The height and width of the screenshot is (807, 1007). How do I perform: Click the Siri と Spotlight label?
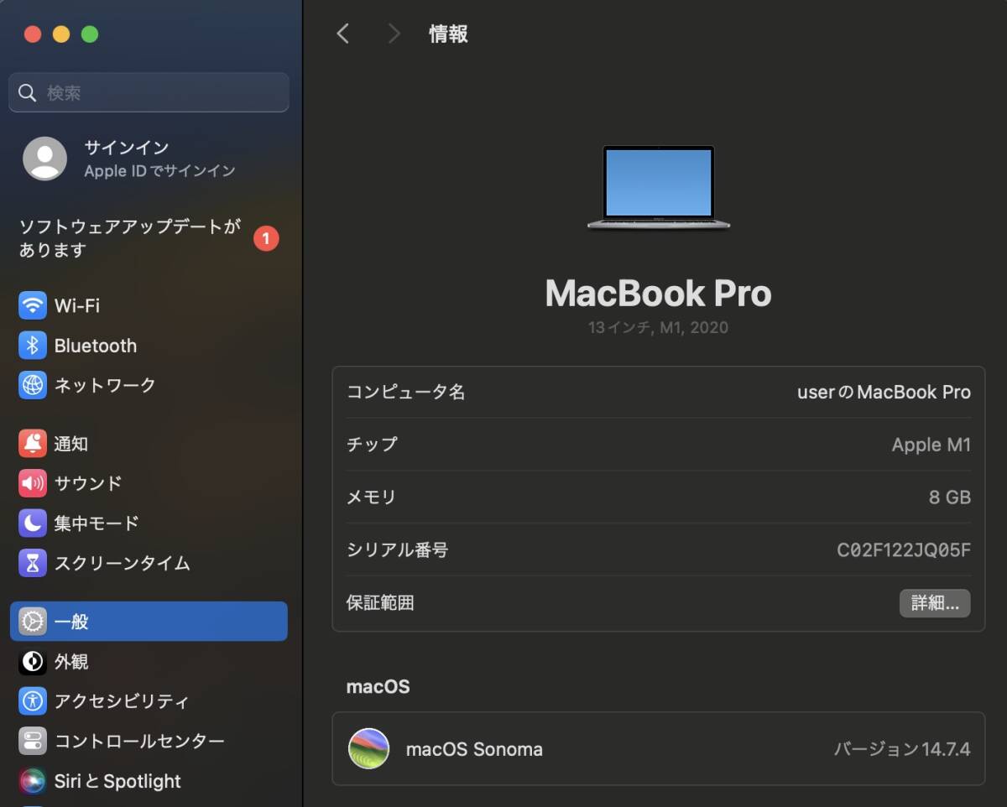point(117,781)
